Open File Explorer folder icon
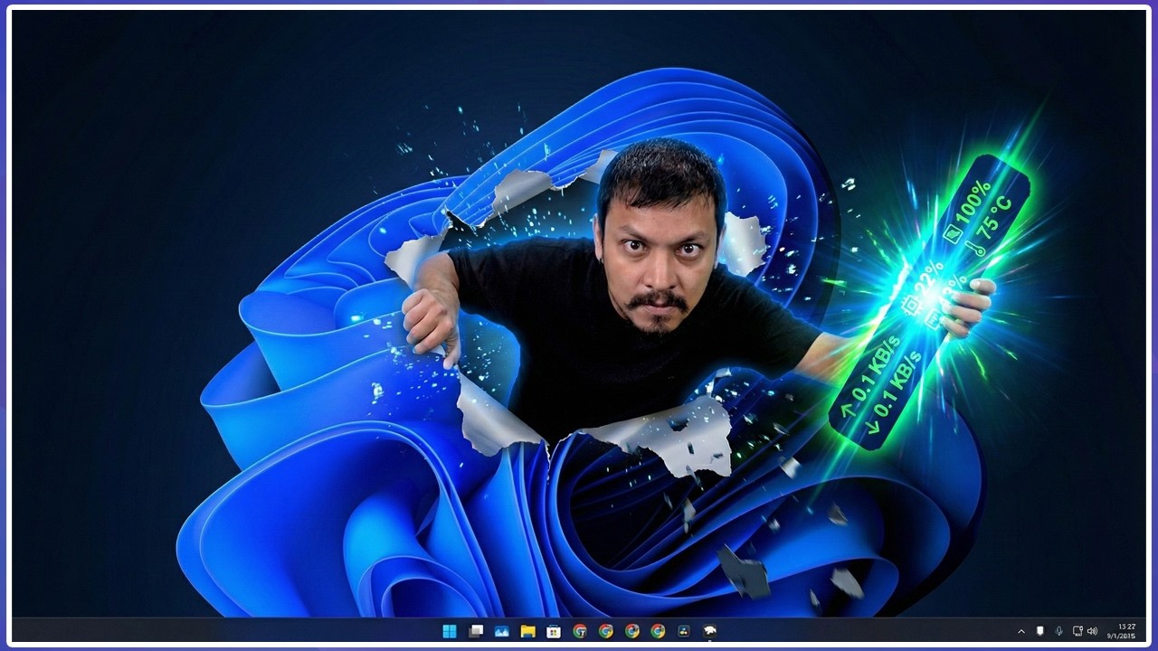1158x651 pixels. pos(527,631)
